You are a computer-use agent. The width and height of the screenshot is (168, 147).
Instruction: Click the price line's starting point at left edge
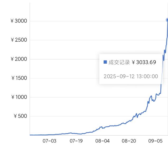coord(30,135)
